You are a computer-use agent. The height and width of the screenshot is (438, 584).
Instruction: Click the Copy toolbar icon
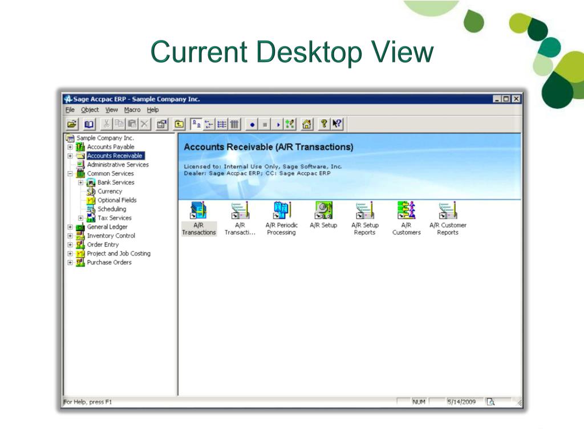point(119,124)
